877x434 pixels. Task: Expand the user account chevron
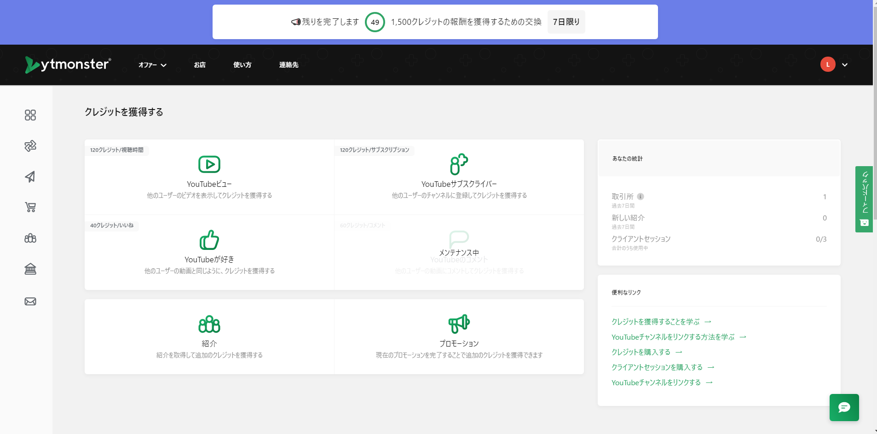click(845, 65)
